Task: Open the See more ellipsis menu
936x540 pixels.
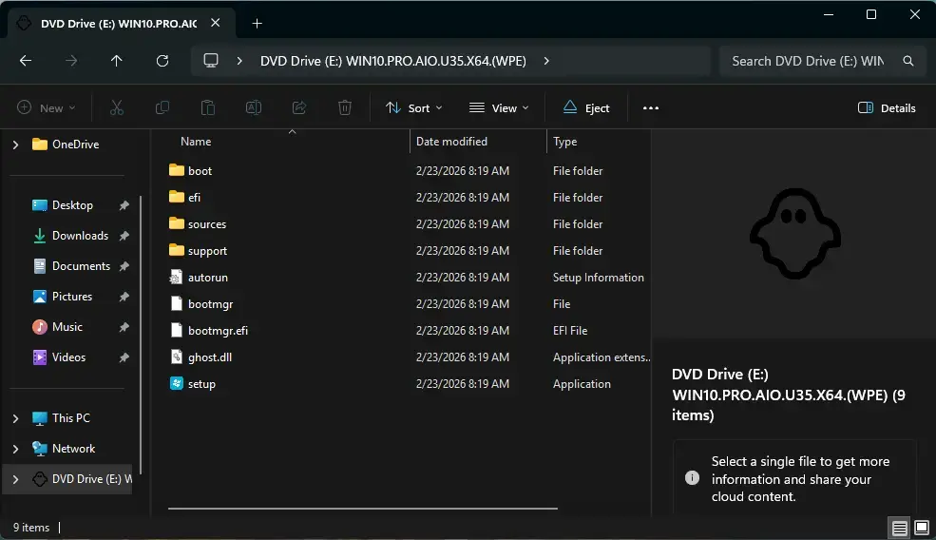Action: [x=651, y=108]
